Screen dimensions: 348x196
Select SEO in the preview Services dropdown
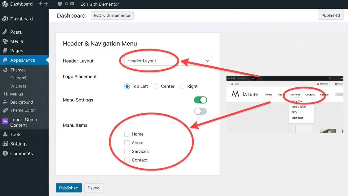[294, 112]
